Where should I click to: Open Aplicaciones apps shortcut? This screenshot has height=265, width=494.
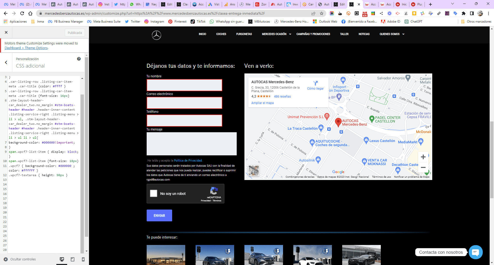tap(15, 22)
